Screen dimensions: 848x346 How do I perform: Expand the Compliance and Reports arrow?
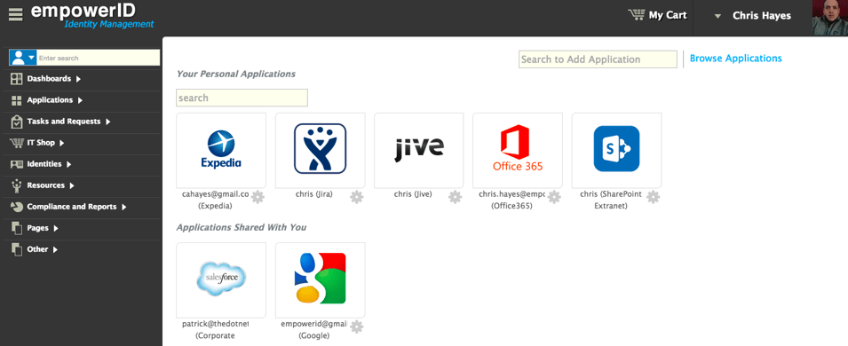[123, 207]
